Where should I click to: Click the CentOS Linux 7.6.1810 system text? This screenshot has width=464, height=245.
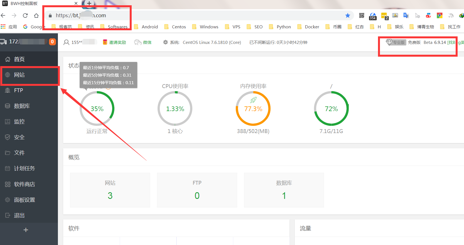212,42
